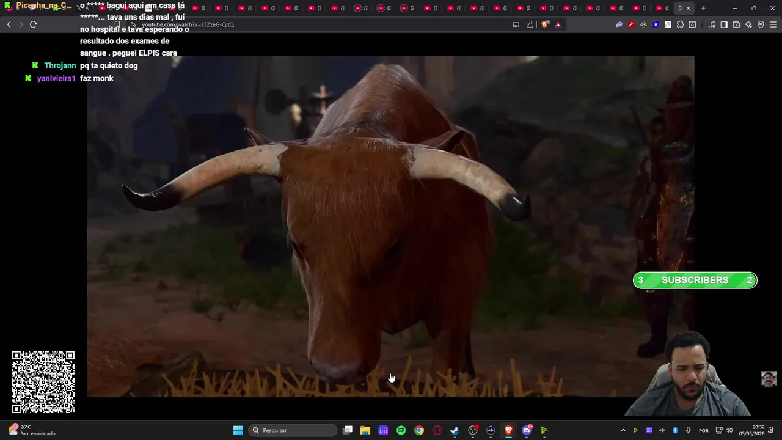This screenshot has height=440, width=782.
Task: Click the Bluetooth tray icon
Action: point(675,430)
